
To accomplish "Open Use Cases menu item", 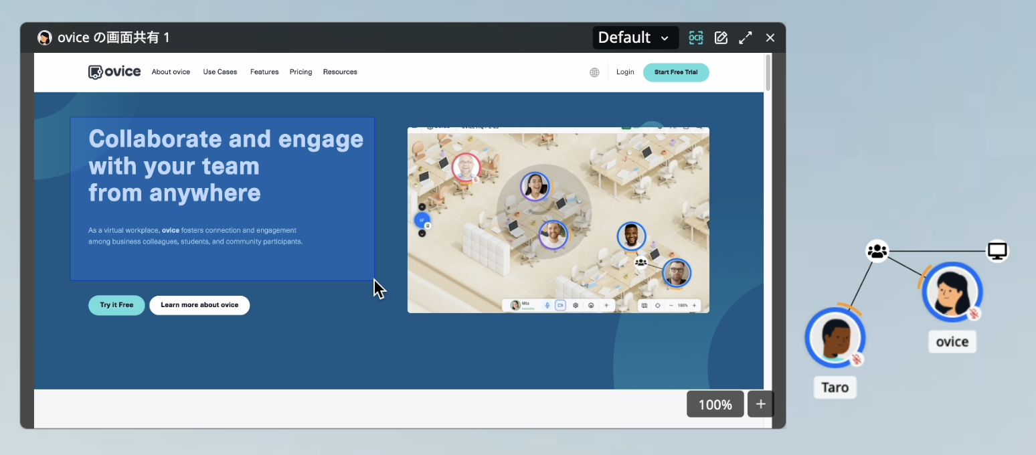I will [220, 72].
